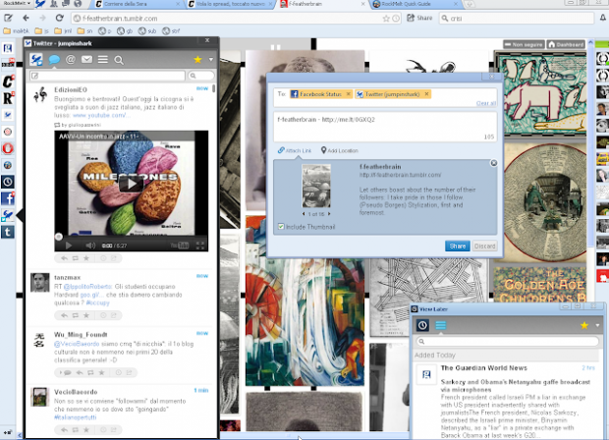
Task: Mute the video with the speaker icon
Action: (x=90, y=246)
